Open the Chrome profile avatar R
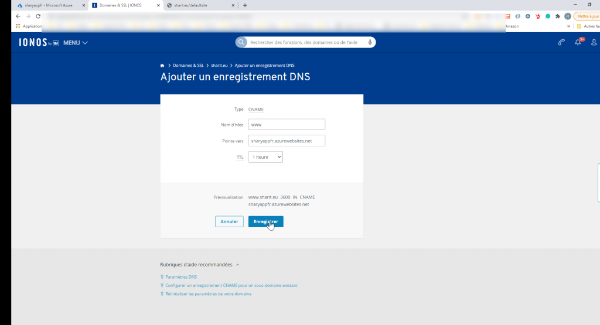600x325 pixels. coord(567,16)
